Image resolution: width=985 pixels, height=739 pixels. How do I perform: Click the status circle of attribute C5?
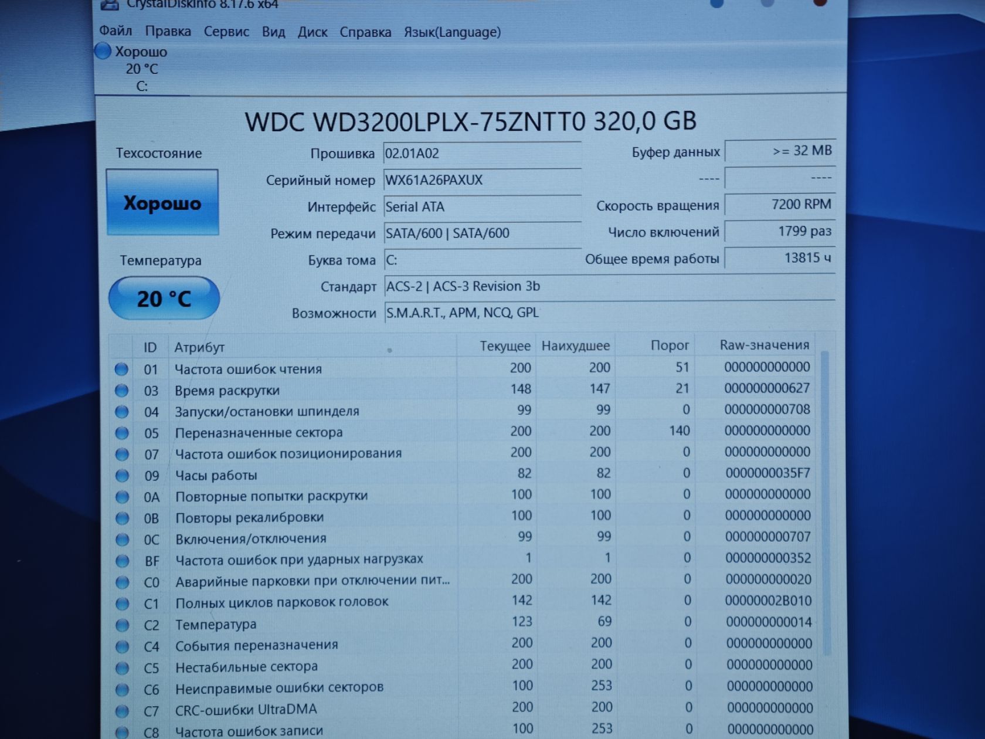(x=123, y=667)
